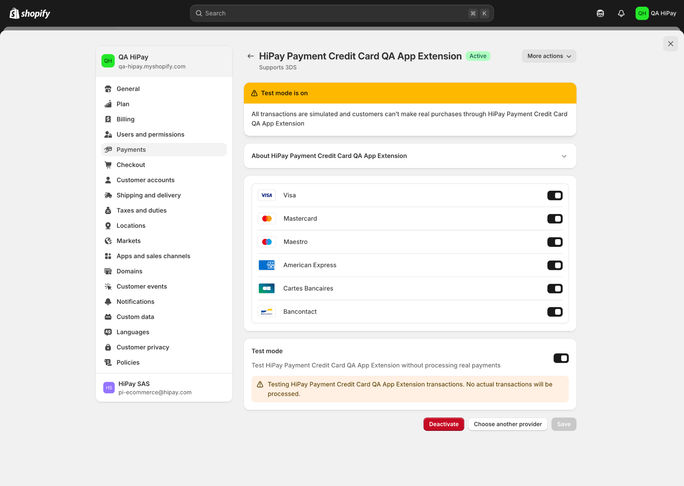Click the Active status badge
Screen dimensions: 684x486
tap(478, 56)
